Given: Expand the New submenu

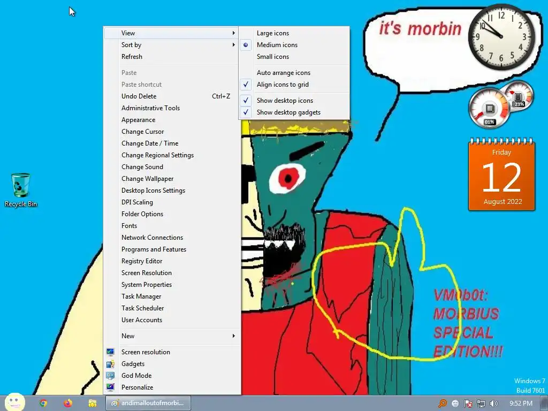Looking at the screenshot, I should pos(171,336).
